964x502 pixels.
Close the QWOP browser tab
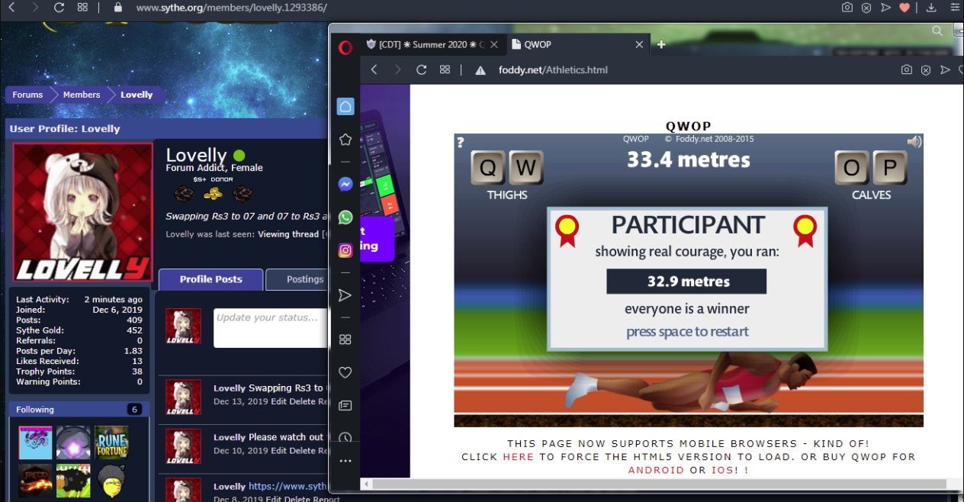640,44
